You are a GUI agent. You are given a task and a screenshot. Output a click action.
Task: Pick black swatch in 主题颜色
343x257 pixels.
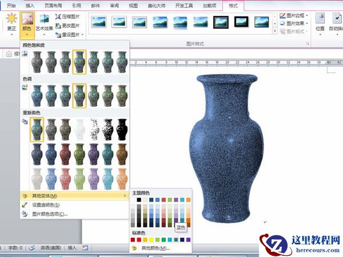[x=139, y=200]
